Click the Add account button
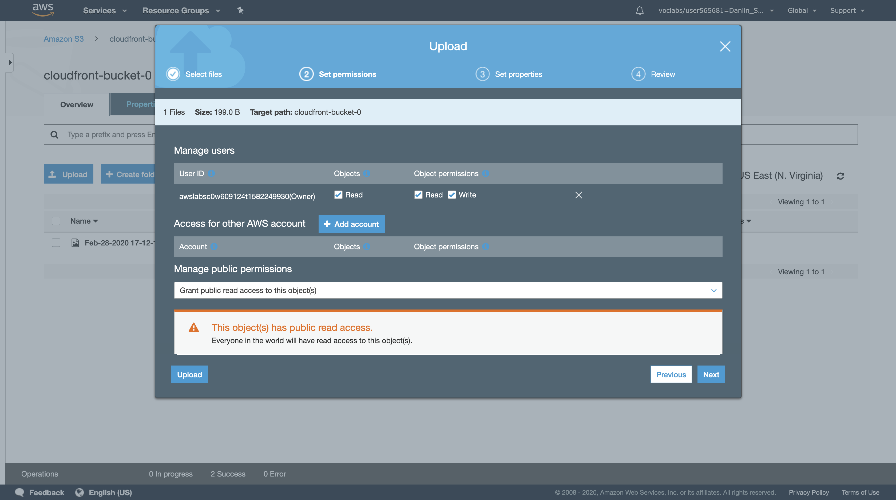 coord(351,224)
